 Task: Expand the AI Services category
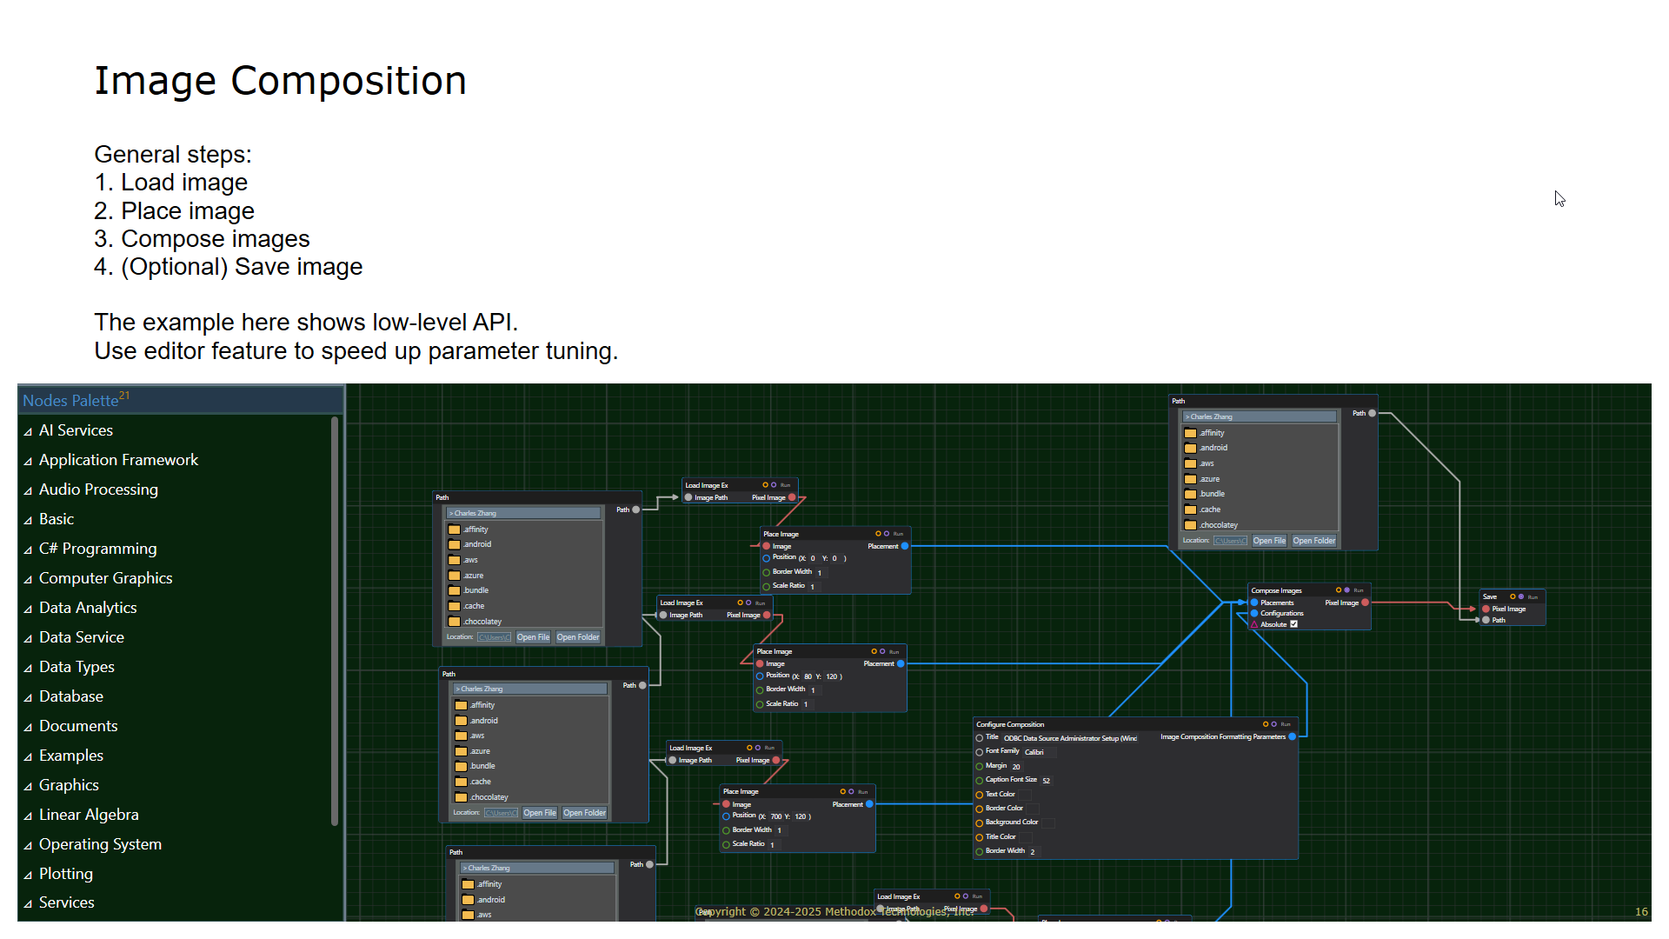28,431
